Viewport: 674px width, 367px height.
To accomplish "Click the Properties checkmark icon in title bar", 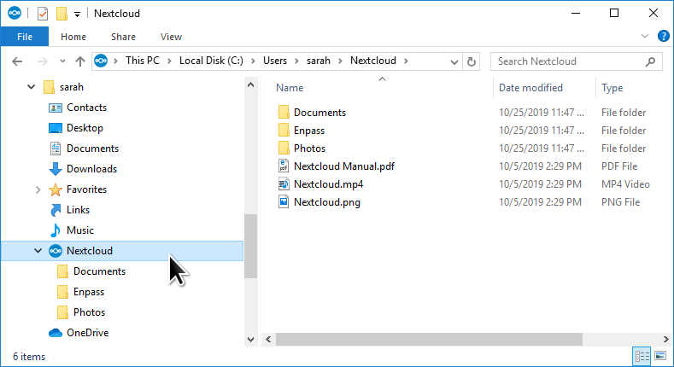I will [42, 14].
